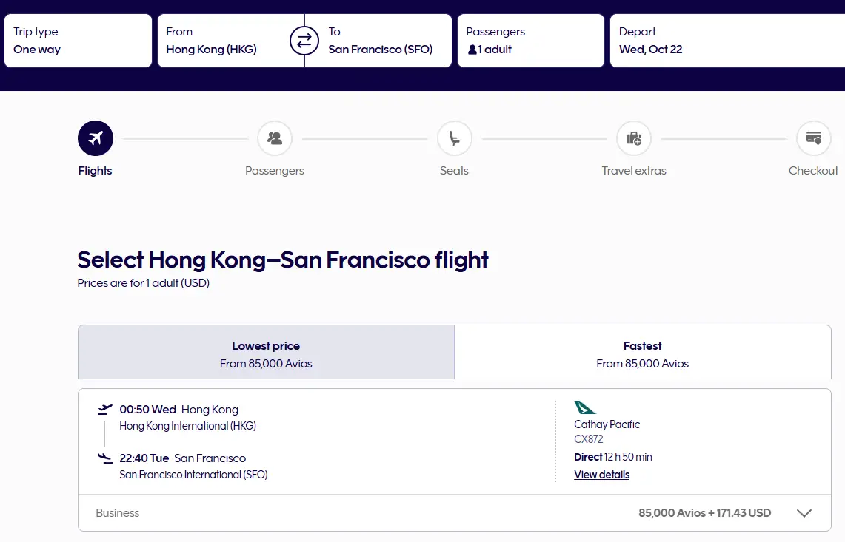This screenshot has width=845, height=542.
Task: Edit the To San Francisco (SFO) field
Action: (x=381, y=41)
